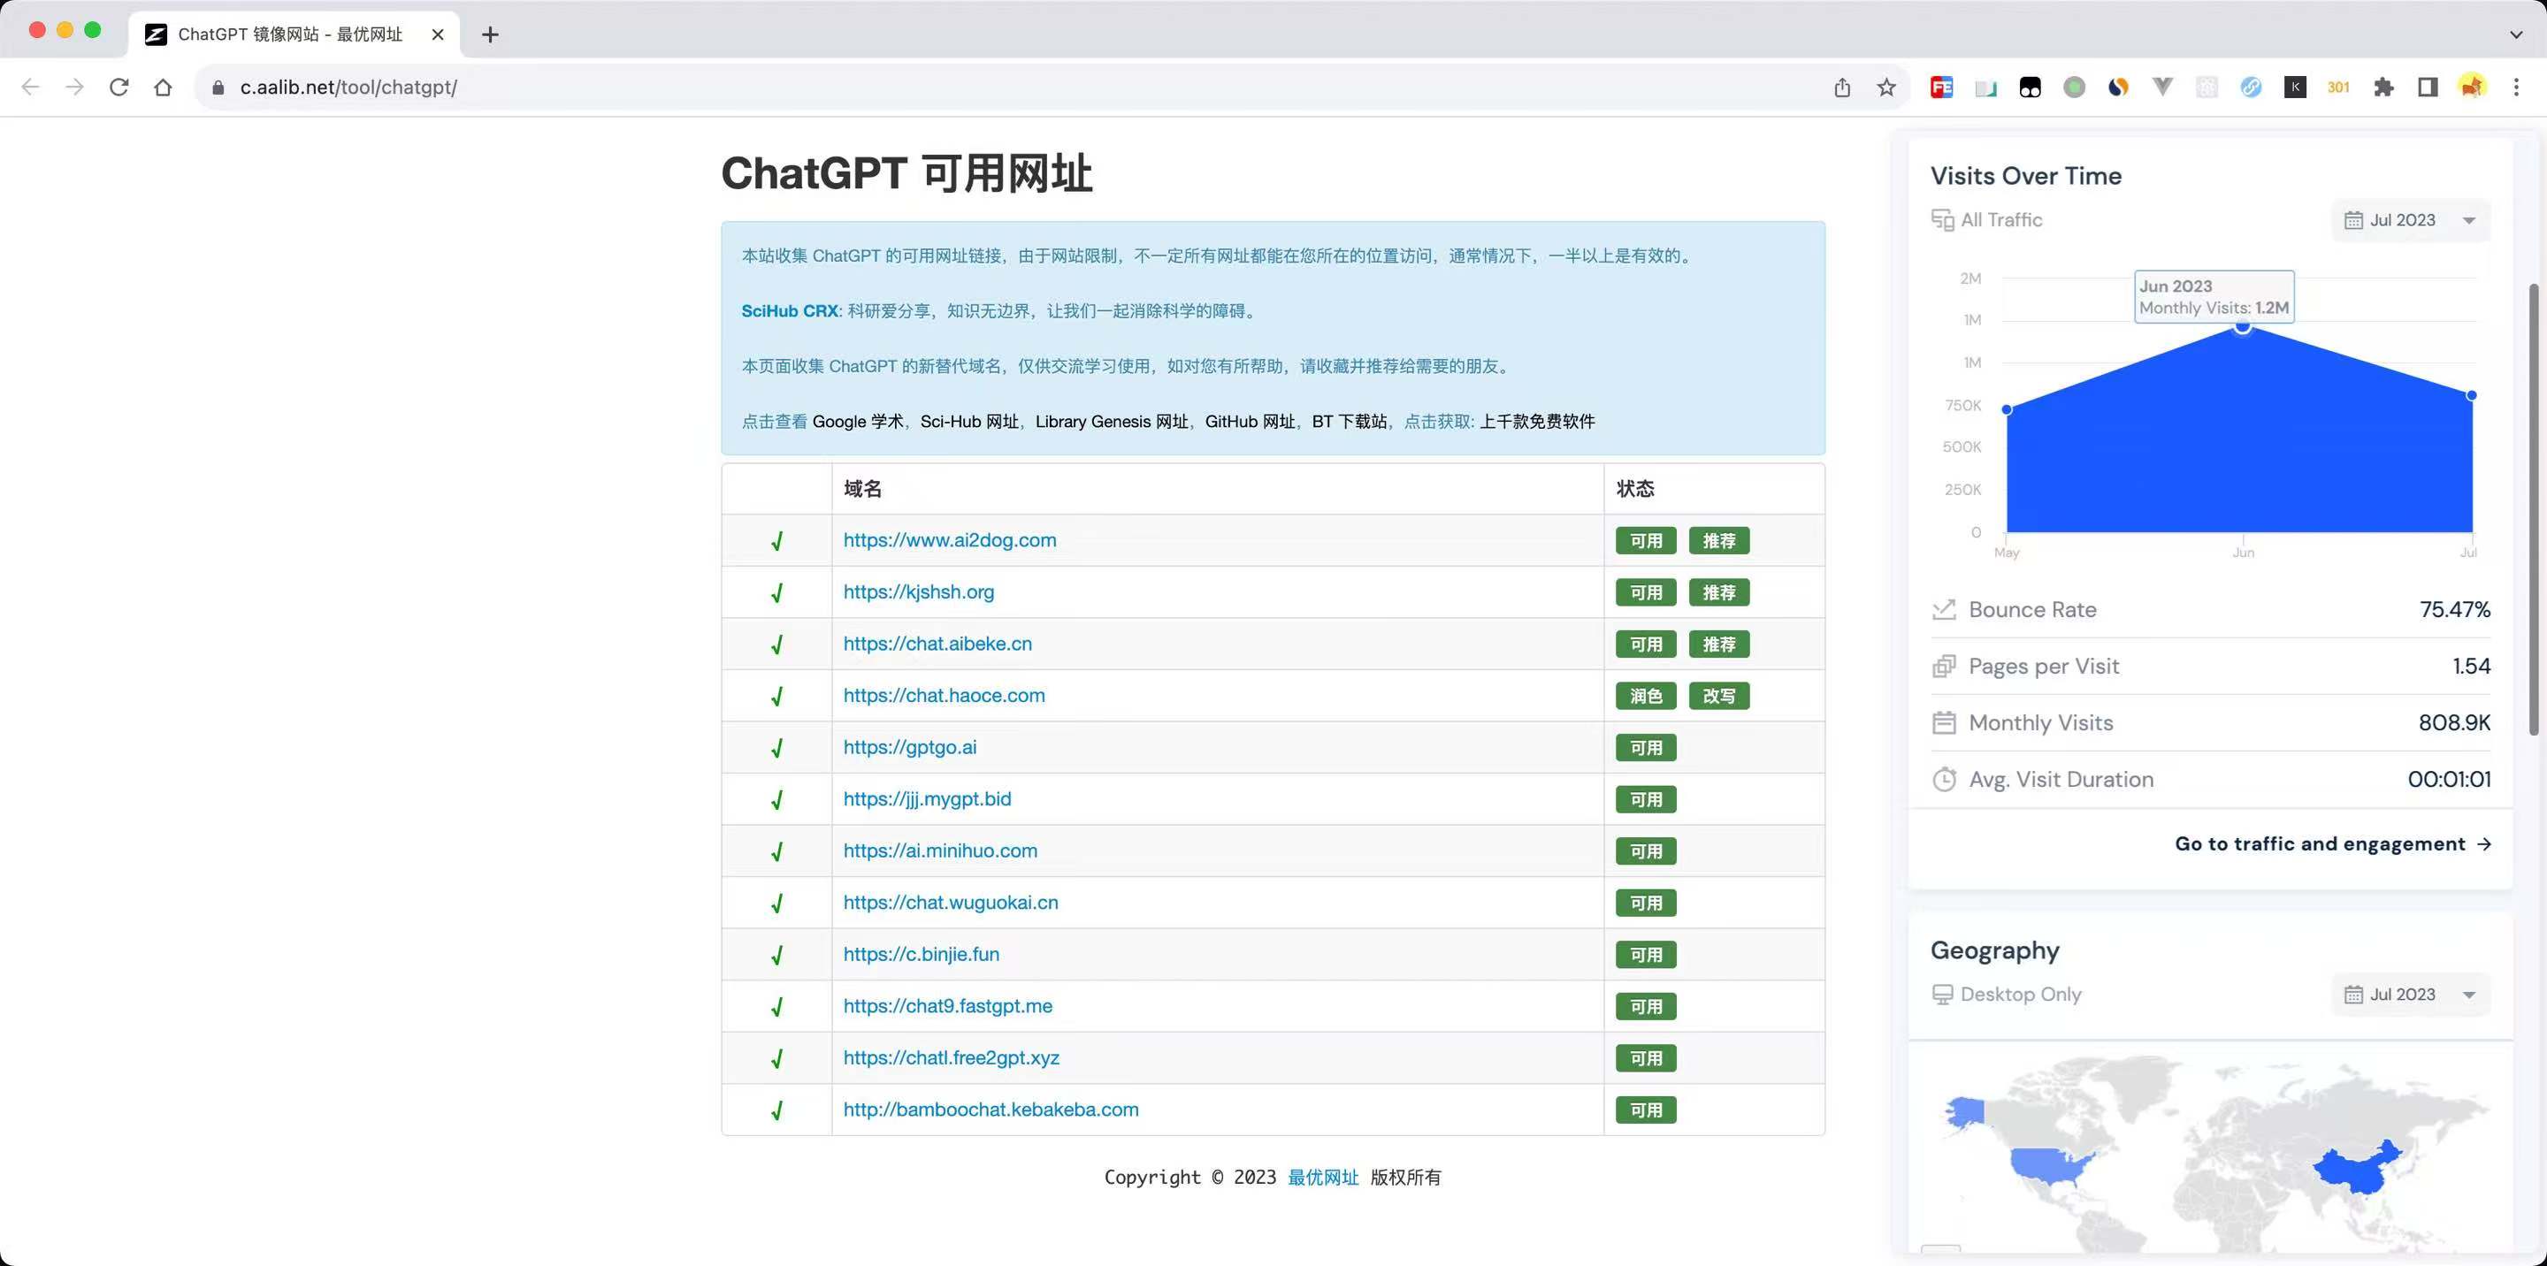Click the share page icon in address bar
This screenshot has width=2547, height=1266.
(x=1842, y=87)
